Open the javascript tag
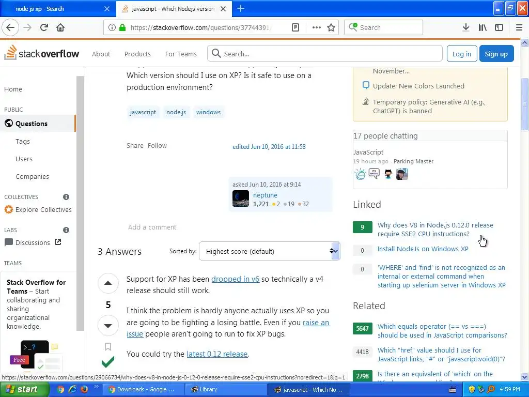The width and height of the screenshot is (529, 397). [143, 112]
